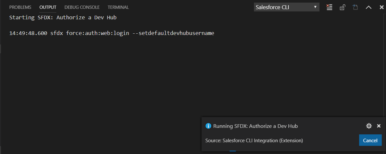Viewport: 386px width, 154px height.
Task: Click the sfdx force:auth:web:login command line
Action: click(111, 33)
